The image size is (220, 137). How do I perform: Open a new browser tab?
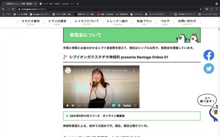tap(78, 4)
